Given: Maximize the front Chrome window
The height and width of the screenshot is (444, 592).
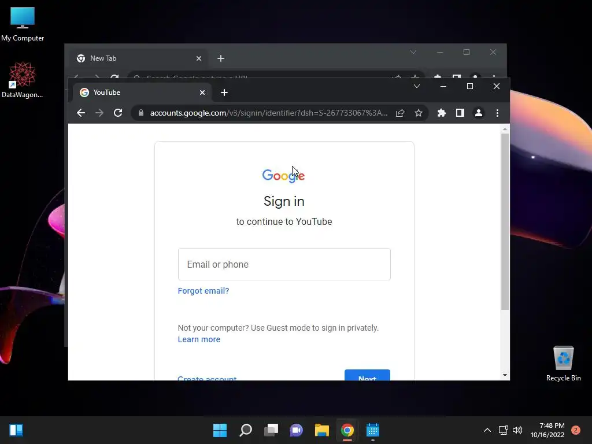Looking at the screenshot, I should [470, 87].
